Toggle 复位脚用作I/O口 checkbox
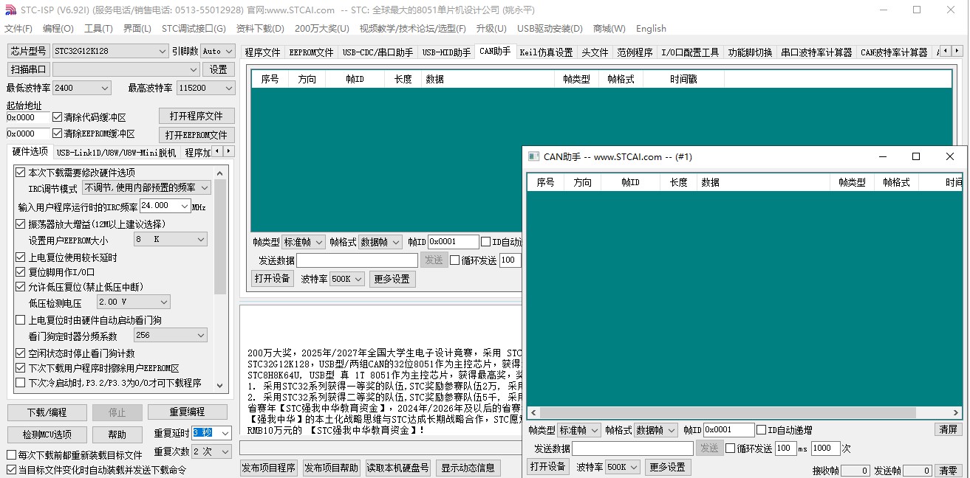 [x=21, y=272]
